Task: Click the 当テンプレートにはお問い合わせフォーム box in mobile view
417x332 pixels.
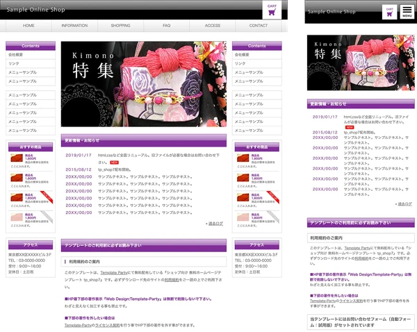Action: 361,322
